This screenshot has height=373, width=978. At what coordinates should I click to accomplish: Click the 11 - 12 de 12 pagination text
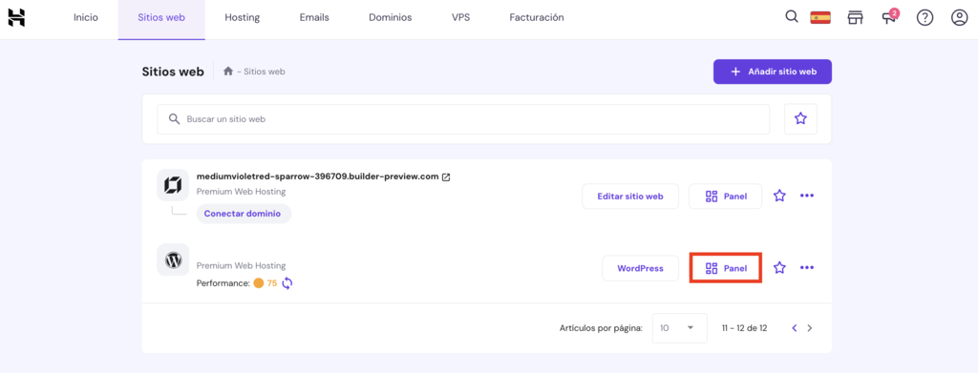[x=744, y=328]
